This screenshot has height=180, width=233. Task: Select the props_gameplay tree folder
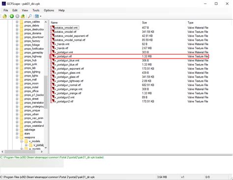[33, 53]
